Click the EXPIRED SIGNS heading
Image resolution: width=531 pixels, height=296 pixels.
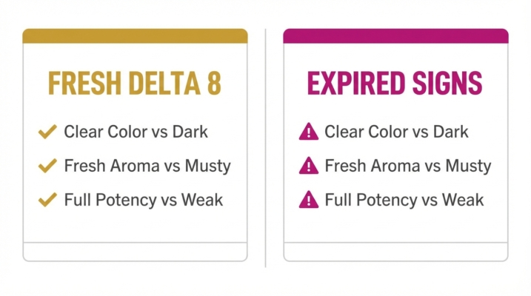click(x=395, y=84)
